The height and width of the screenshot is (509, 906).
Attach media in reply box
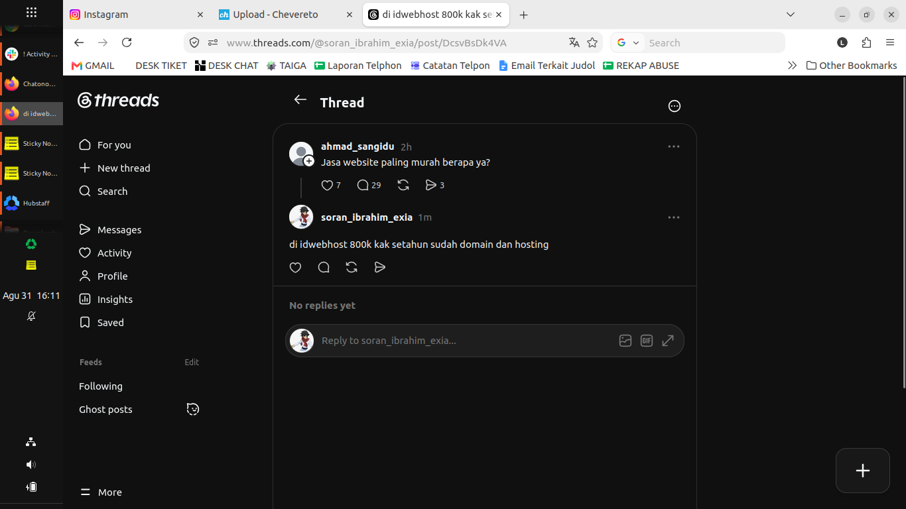tap(625, 341)
